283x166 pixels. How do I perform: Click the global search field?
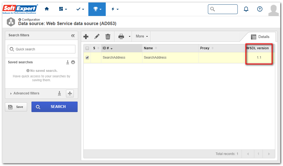[x=223, y=9]
